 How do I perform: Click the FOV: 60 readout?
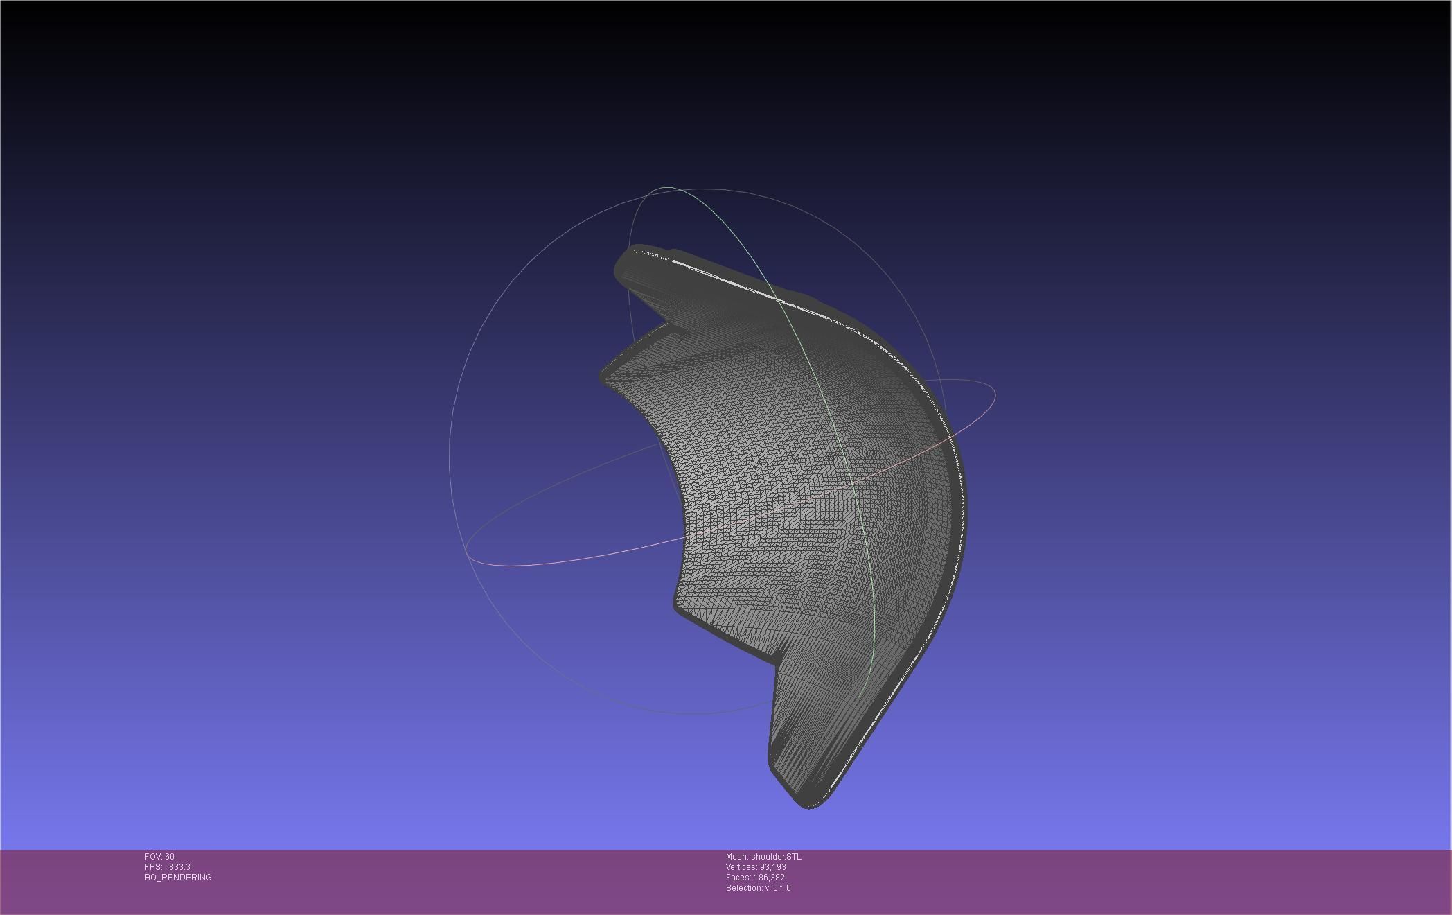coord(159,857)
